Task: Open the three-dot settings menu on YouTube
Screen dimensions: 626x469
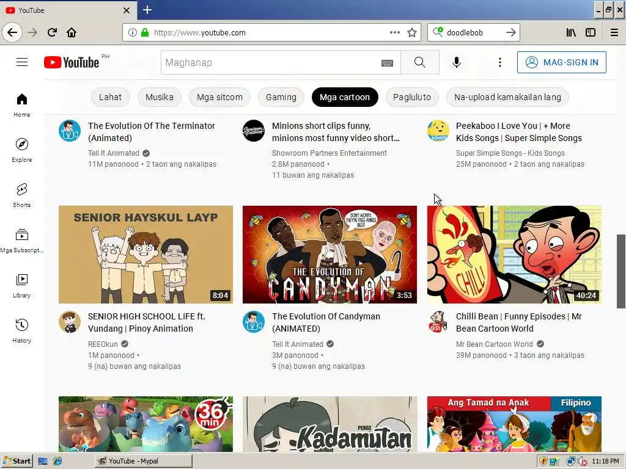Action: (500, 62)
